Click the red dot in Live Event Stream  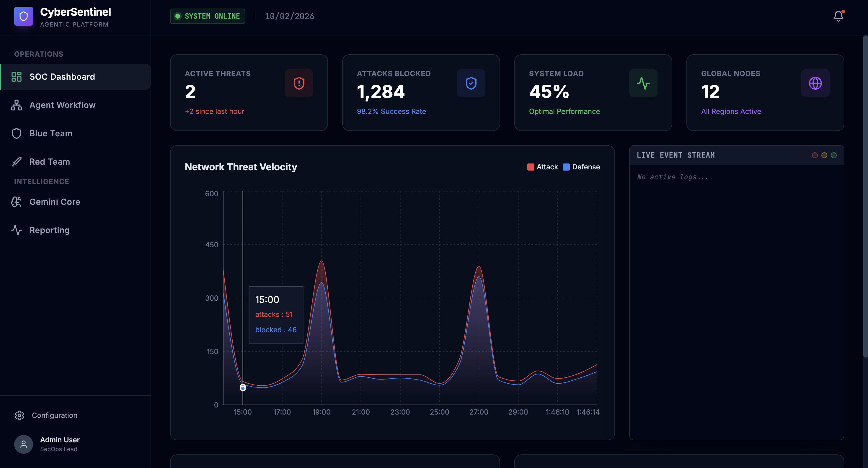815,155
